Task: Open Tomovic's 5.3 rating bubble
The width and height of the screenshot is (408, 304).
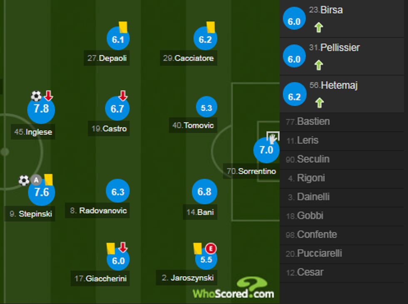Action: click(206, 108)
